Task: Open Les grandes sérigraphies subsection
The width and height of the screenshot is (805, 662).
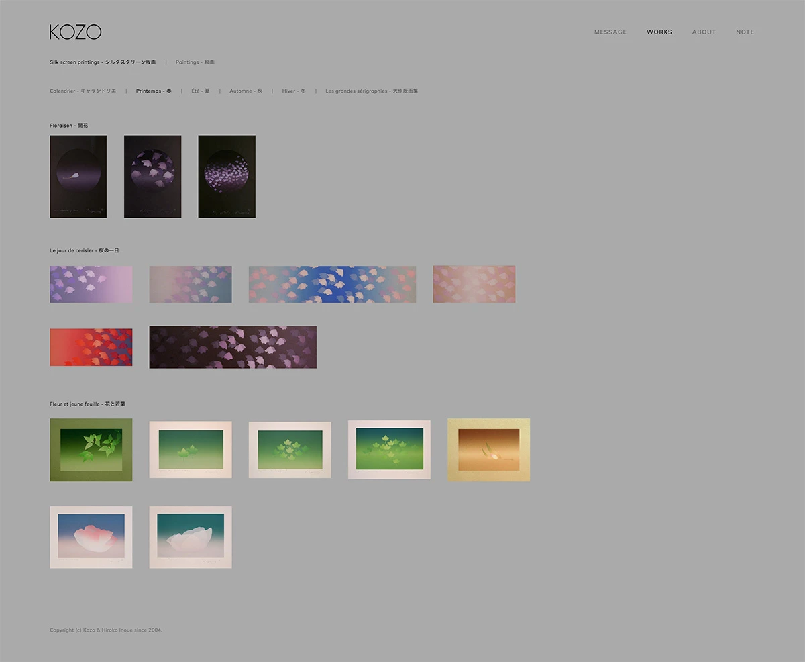Action: 372,91
